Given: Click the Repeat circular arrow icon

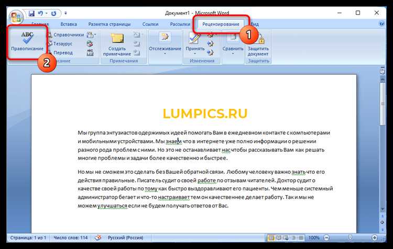Looking at the screenshot, I should tap(53, 13).
